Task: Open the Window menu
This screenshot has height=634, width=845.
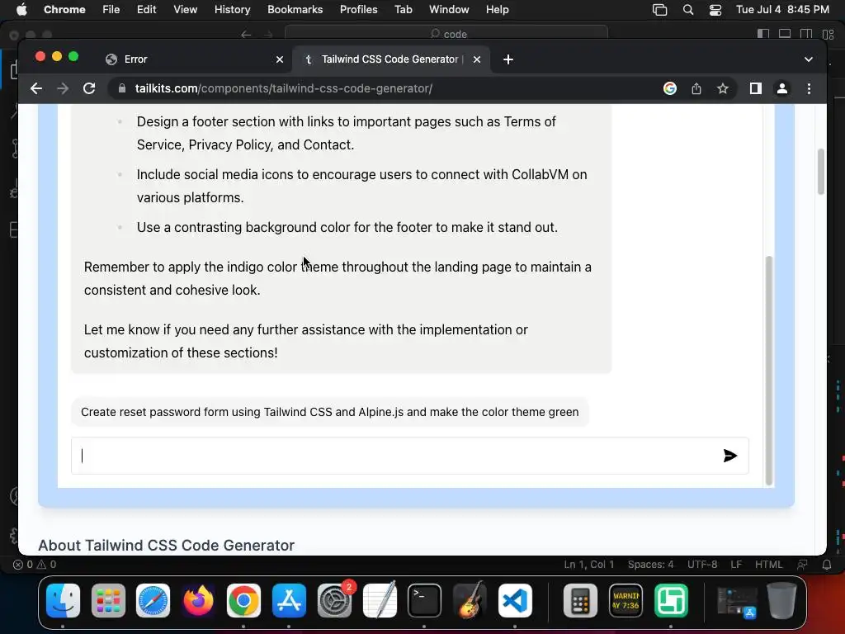Action: click(449, 9)
